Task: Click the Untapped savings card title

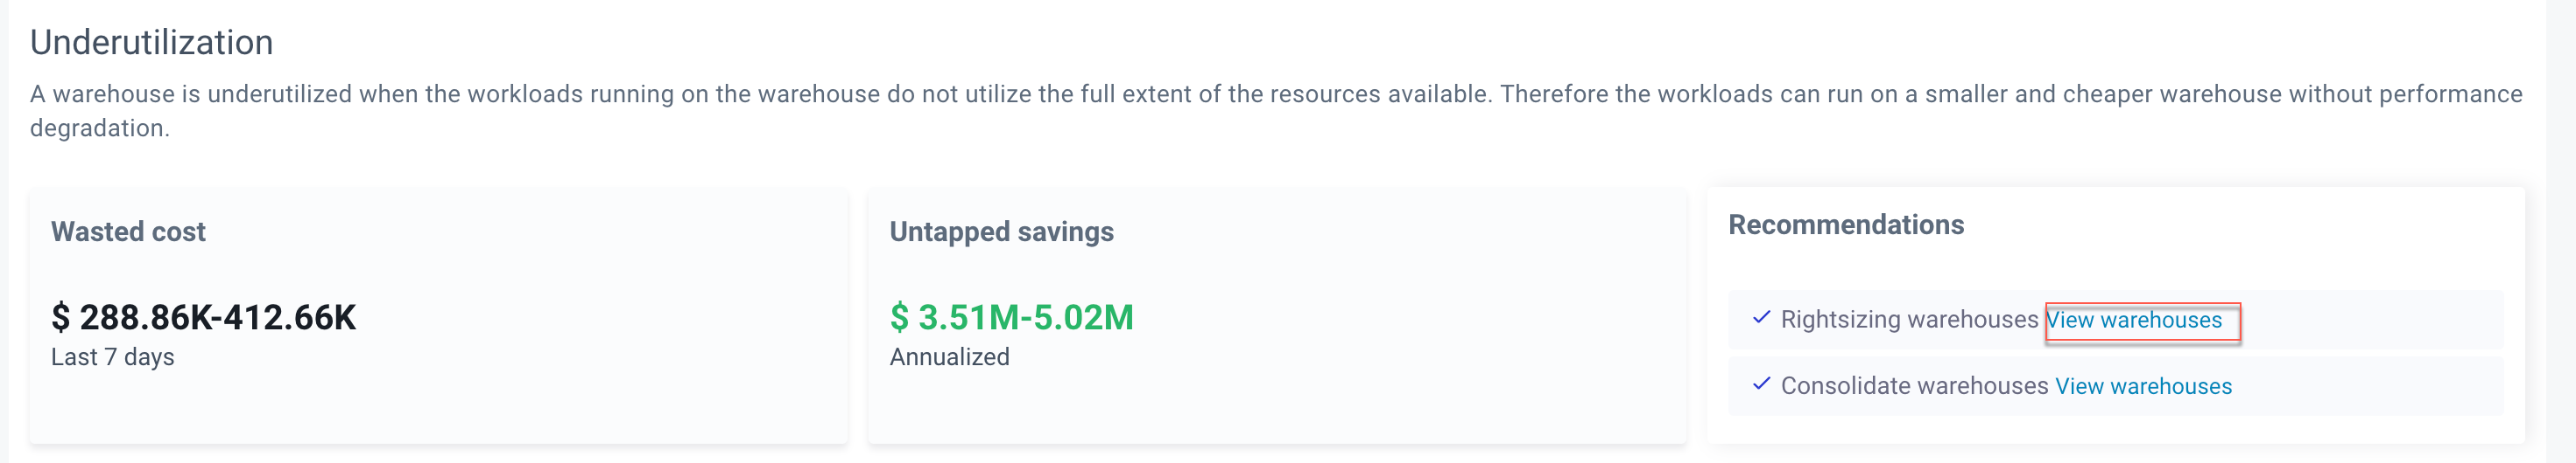Action: [x=1001, y=231]
